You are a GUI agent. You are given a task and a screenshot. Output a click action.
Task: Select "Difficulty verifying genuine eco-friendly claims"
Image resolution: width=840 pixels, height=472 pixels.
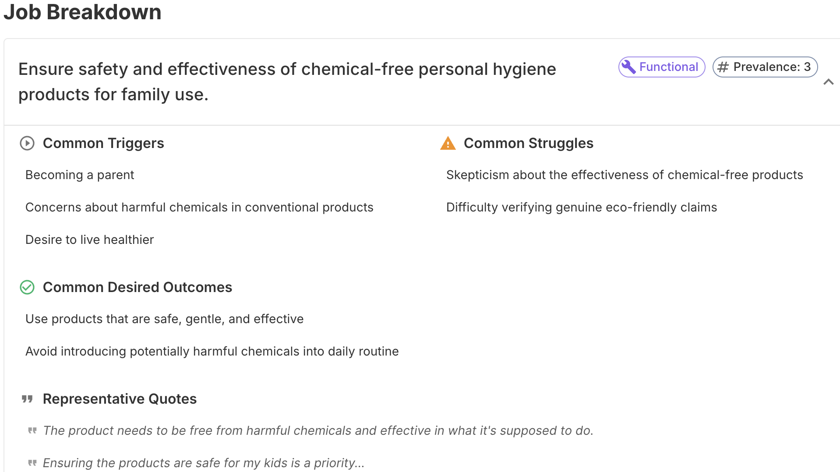click(x=582, y=207)
